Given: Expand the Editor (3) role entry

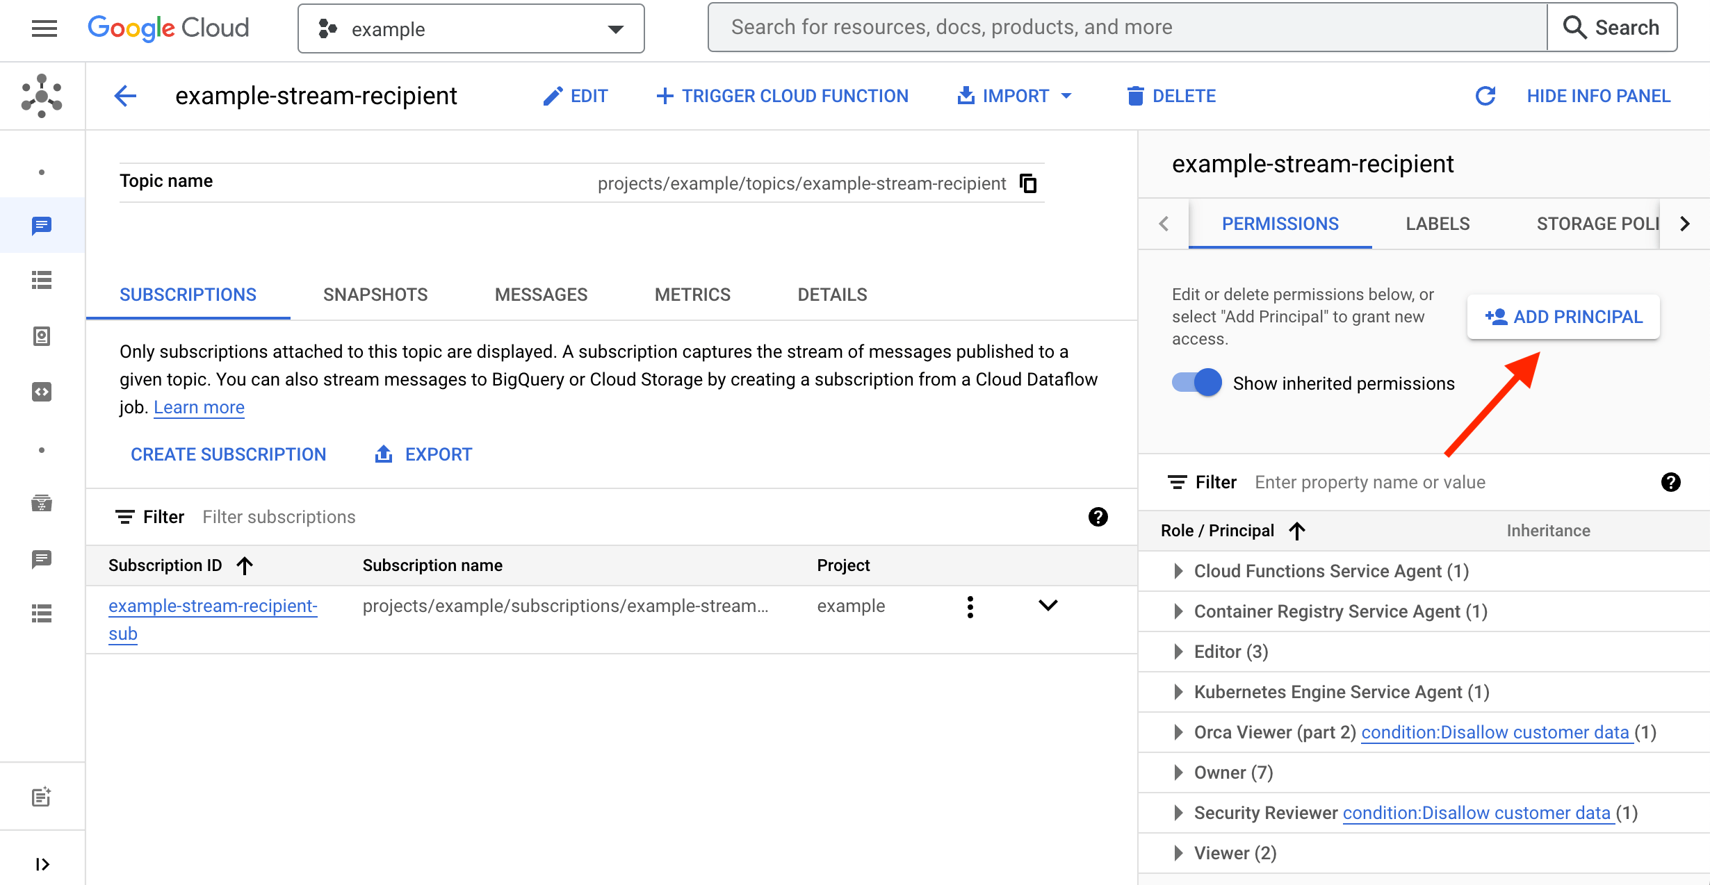Looking at the screenshot, I should (x=1178, y=652).
